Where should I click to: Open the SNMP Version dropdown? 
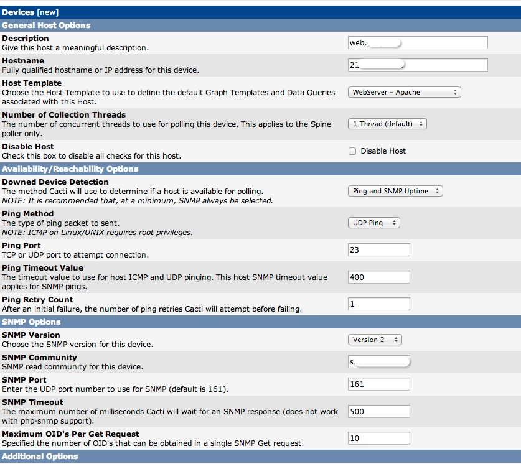tap(375, 340)
